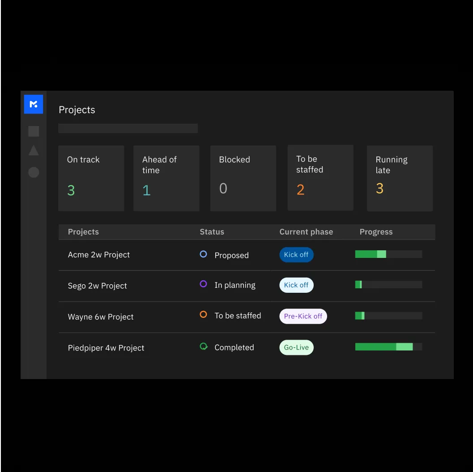
Task: Select the Projects column header
Action: coord(83,232)
